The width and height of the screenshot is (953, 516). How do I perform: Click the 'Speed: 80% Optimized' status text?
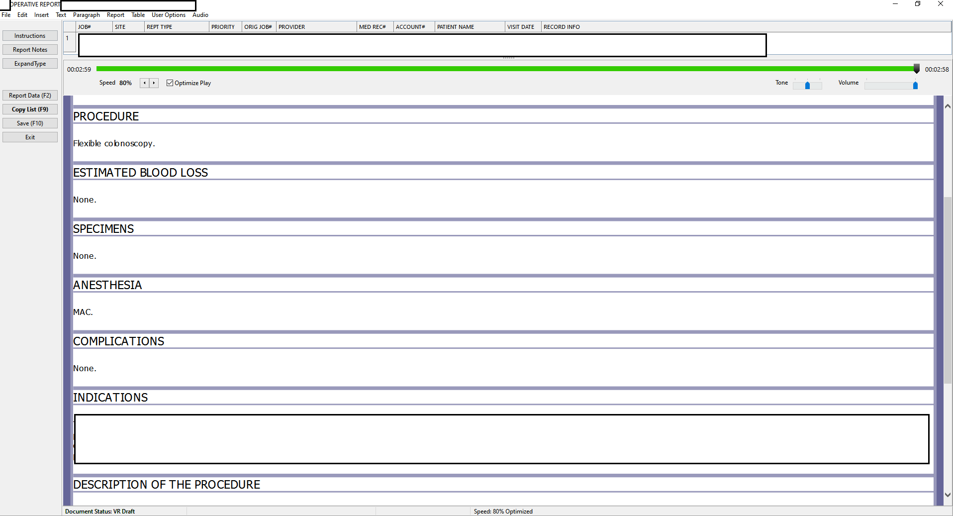pyautogui.click(x=503, y=512)
